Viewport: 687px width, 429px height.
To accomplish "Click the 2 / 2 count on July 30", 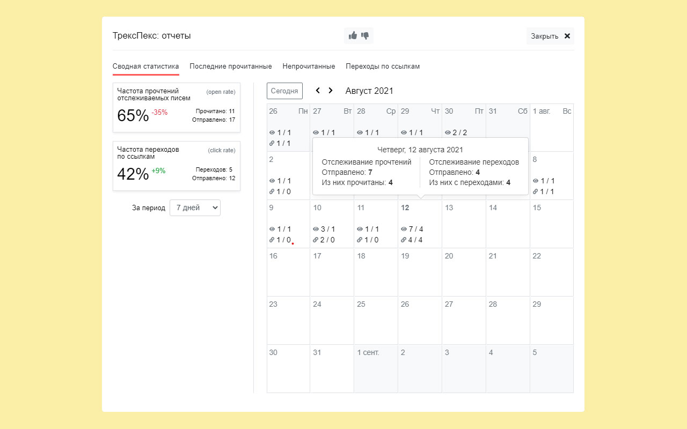I will click(460, 132).
